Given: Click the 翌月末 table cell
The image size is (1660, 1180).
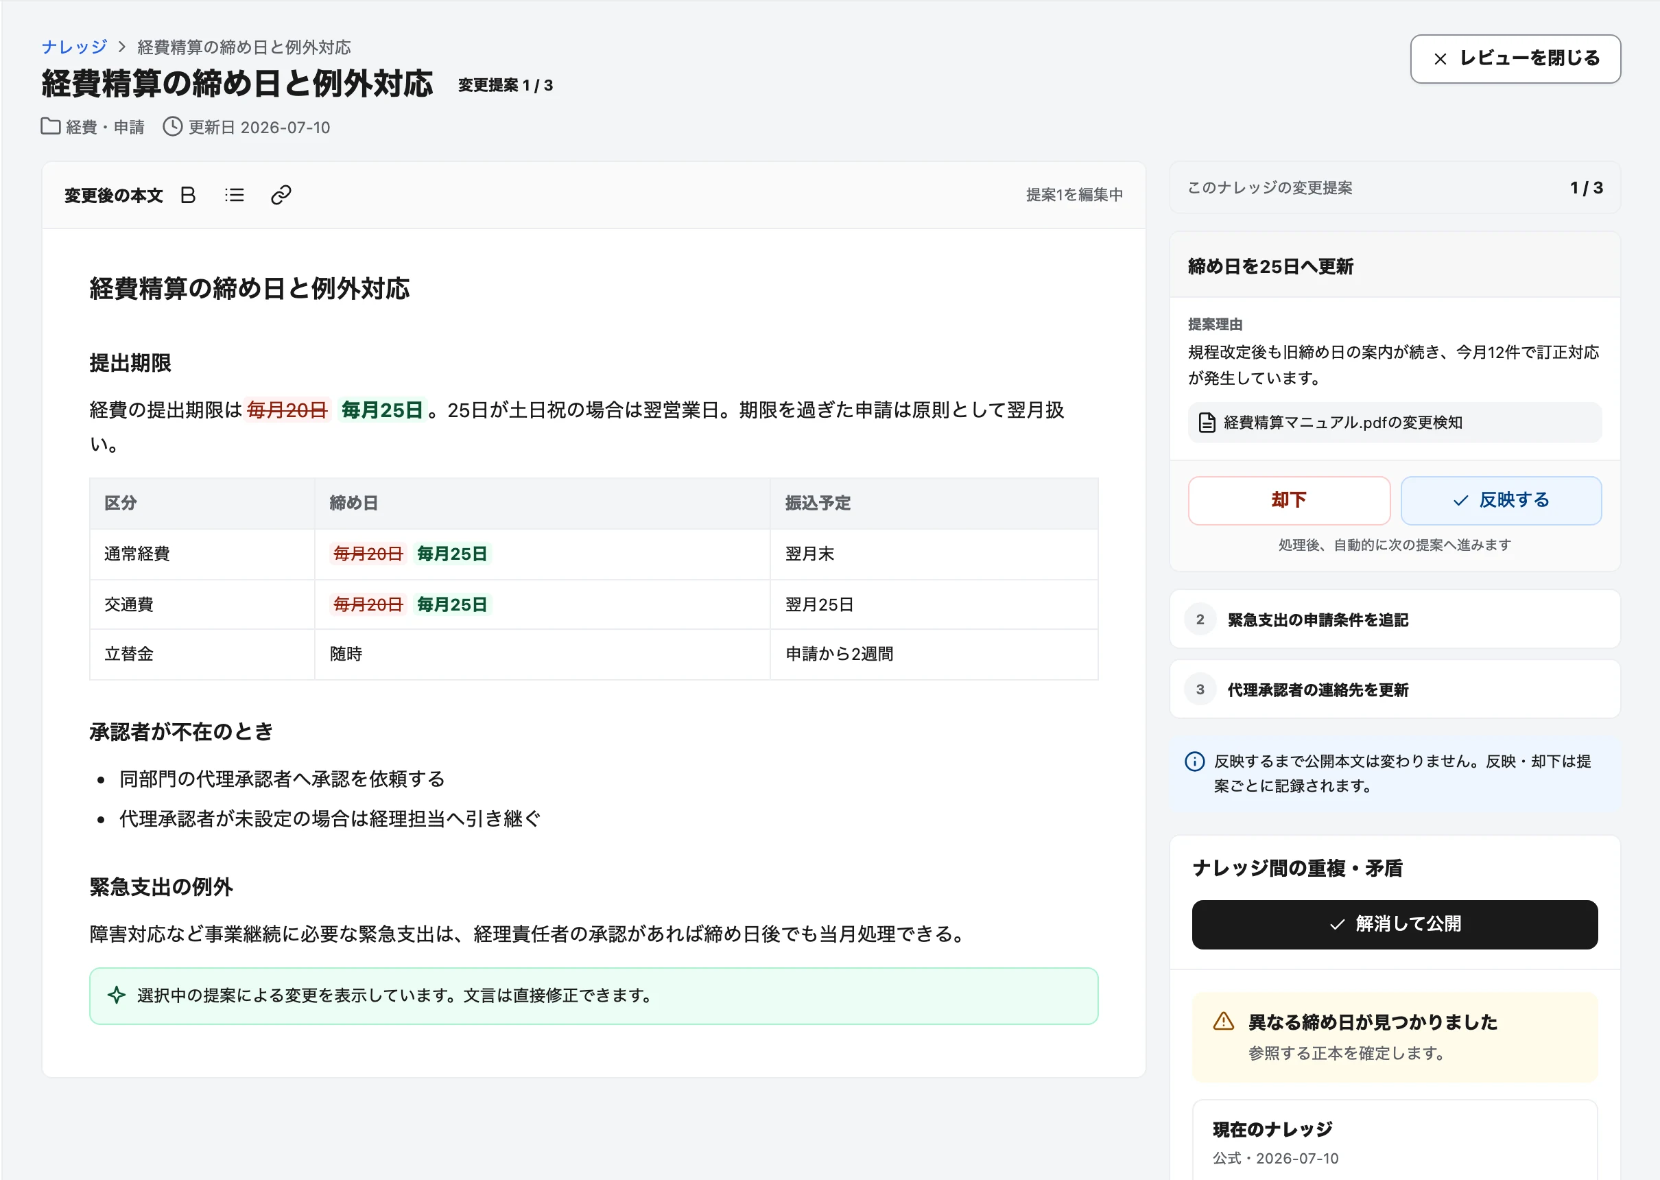Looking at the screenshot, I should tap(934, 554).
